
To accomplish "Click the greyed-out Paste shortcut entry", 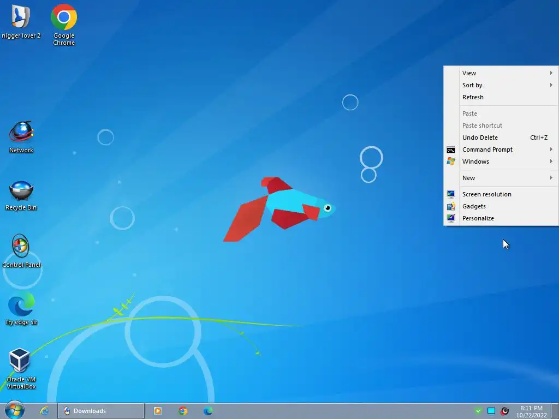I will click(x=501, y=125).
